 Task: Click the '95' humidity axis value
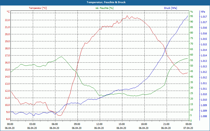point(192,16)
